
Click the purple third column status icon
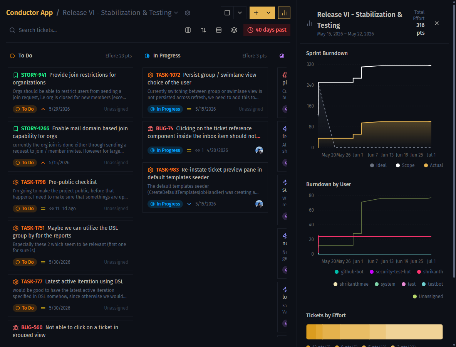coord(282,56)
